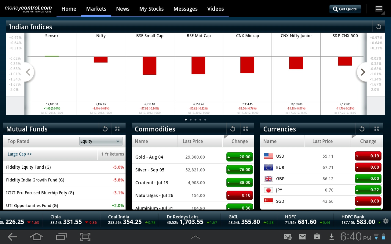This screenshot has height=244, width=391.
Task: Open the hamburger menu icon
Action: point(379,9)
